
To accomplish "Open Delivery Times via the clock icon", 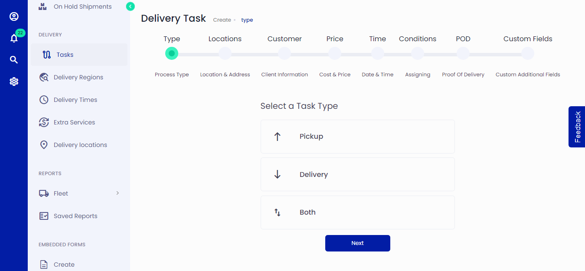I will click(43, 99).
